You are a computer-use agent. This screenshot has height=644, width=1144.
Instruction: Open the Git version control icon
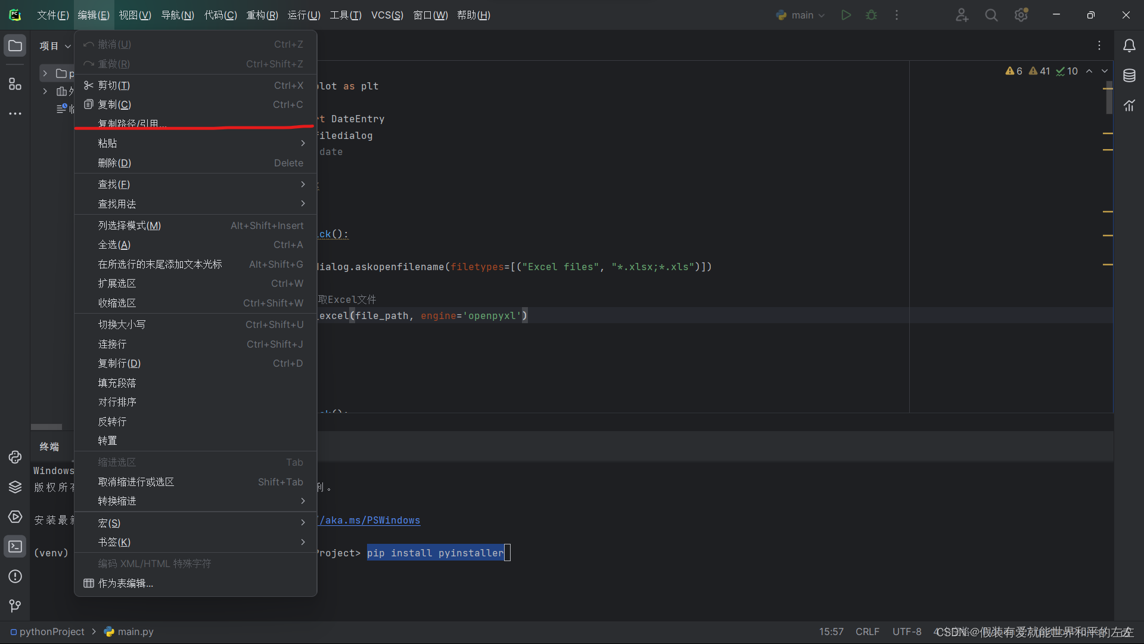pyautogui.click(x=15, y=606)
